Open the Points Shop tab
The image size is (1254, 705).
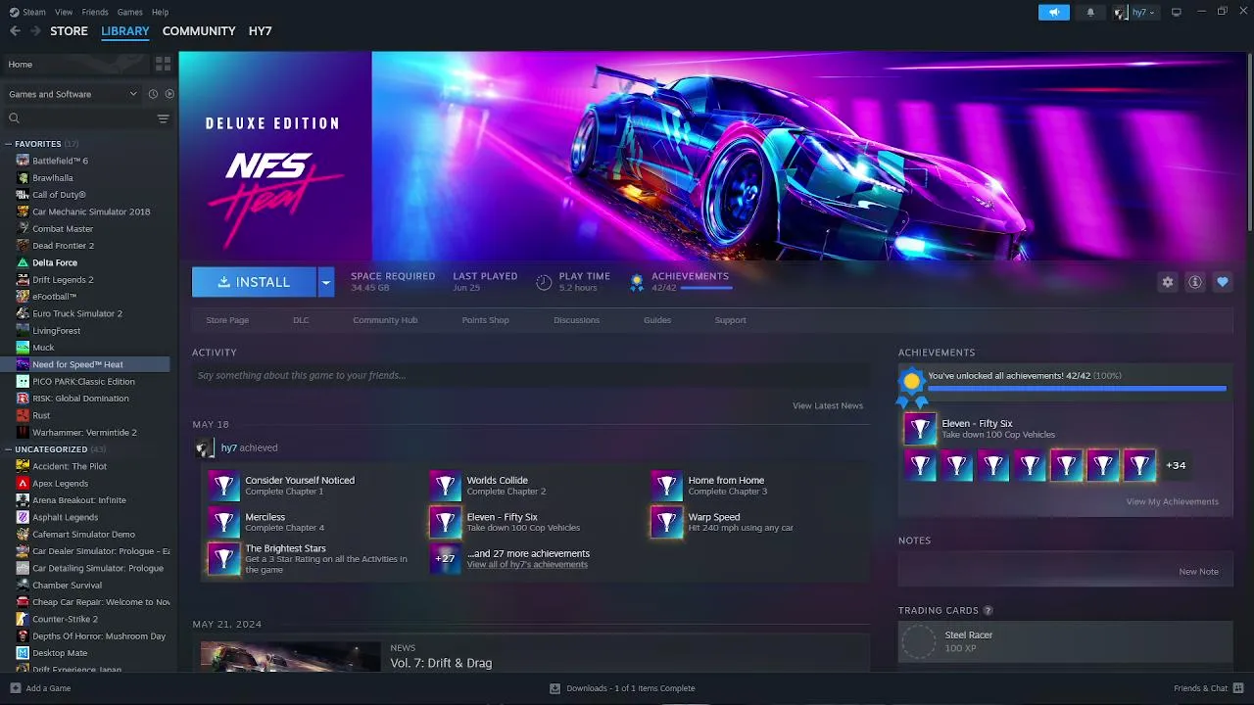[485, 320]
